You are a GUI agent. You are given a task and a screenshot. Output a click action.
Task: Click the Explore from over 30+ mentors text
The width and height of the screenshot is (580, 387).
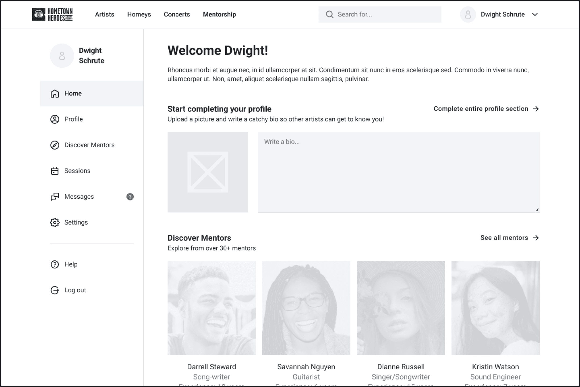[x=212, y=248]
